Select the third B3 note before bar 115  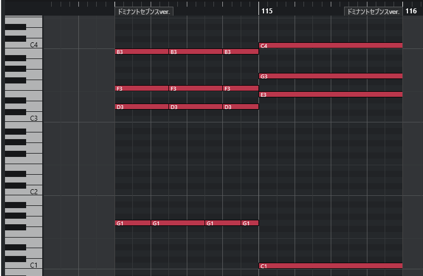[241, 52]
